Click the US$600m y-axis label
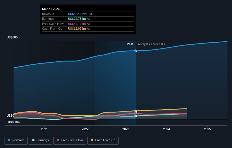Viewport: 232px width, 148px height. (14, 37)
